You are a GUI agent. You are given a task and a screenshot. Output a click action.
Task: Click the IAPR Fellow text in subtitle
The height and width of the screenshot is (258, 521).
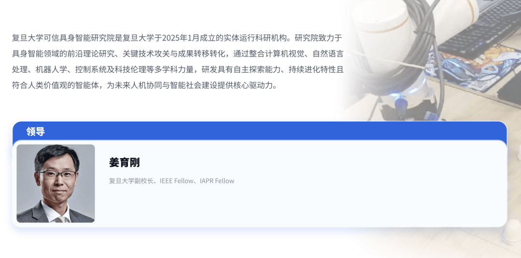pos(217,181)
